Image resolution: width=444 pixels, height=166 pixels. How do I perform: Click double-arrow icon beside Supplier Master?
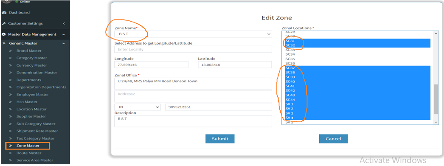click(x=10, y=116)
